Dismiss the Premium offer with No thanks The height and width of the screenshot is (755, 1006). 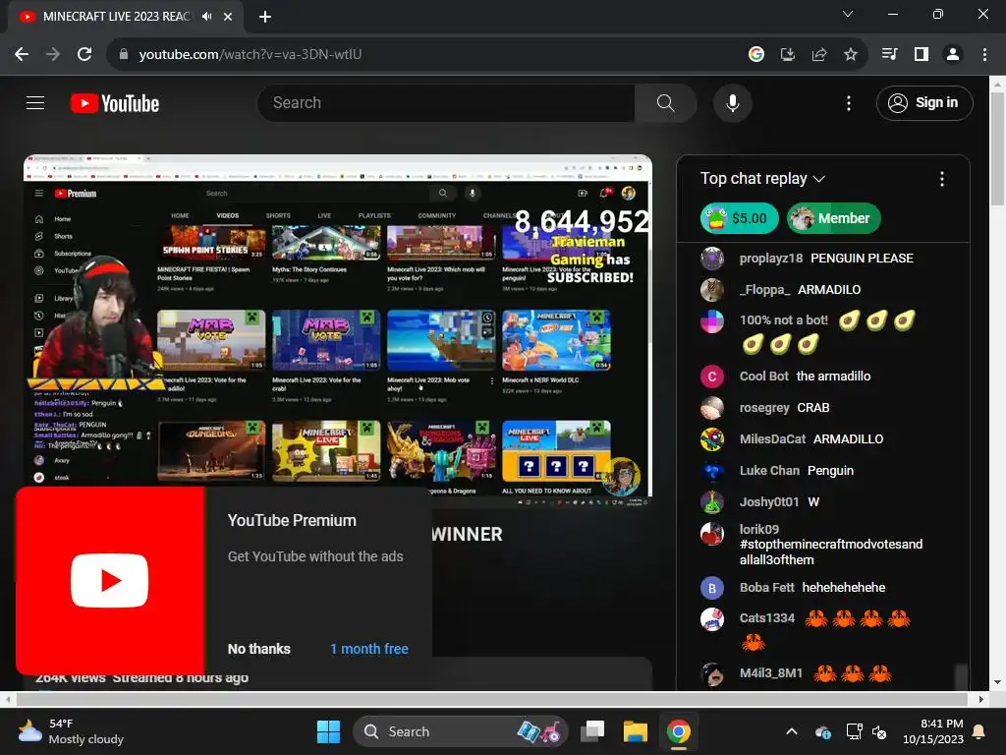[258, 649]
